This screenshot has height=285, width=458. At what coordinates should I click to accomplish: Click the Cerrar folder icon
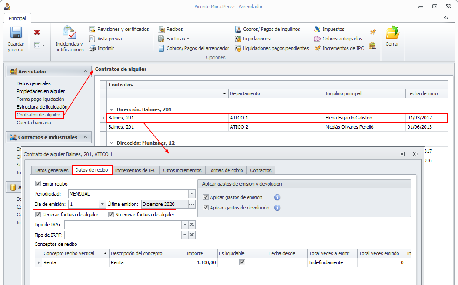(x=392, y=33)
